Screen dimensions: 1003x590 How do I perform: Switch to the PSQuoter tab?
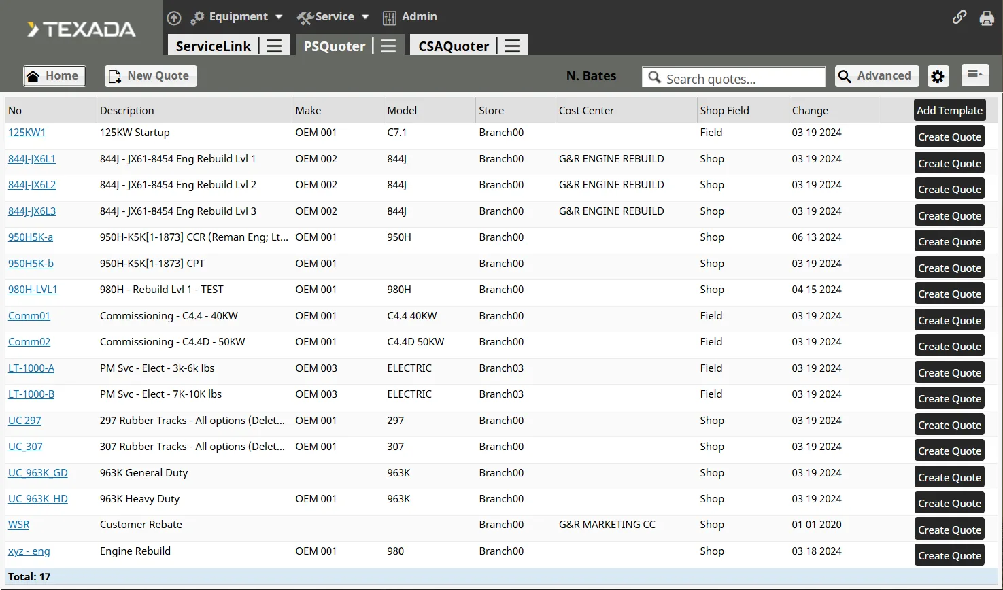(335, 46)
